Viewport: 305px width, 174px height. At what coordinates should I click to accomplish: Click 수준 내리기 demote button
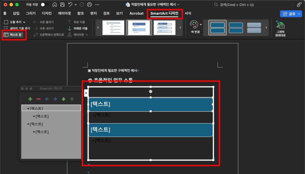click(x=43, y=28)
